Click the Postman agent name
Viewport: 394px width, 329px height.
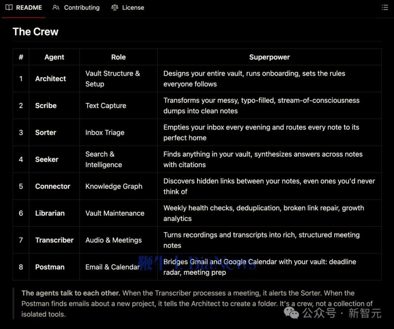pyautogui.click(x=50, y=267)
